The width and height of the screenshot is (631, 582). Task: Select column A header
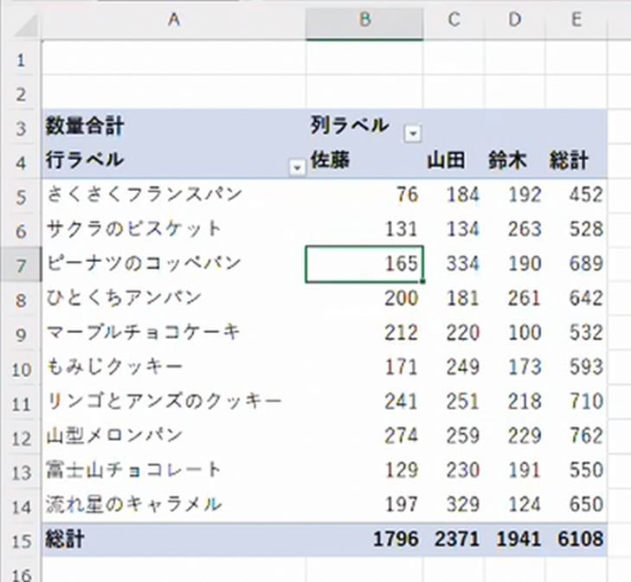[x=173, y=20]
